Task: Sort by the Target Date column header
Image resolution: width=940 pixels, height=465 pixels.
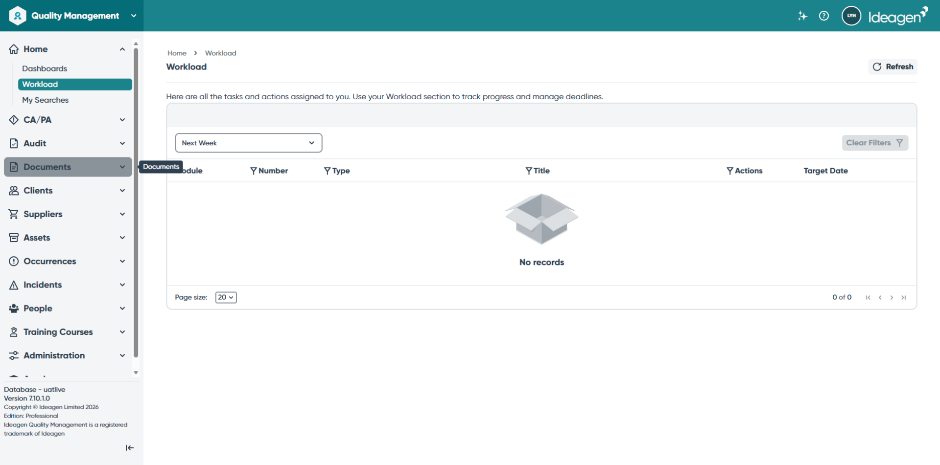Action: (x=825, y=171)
